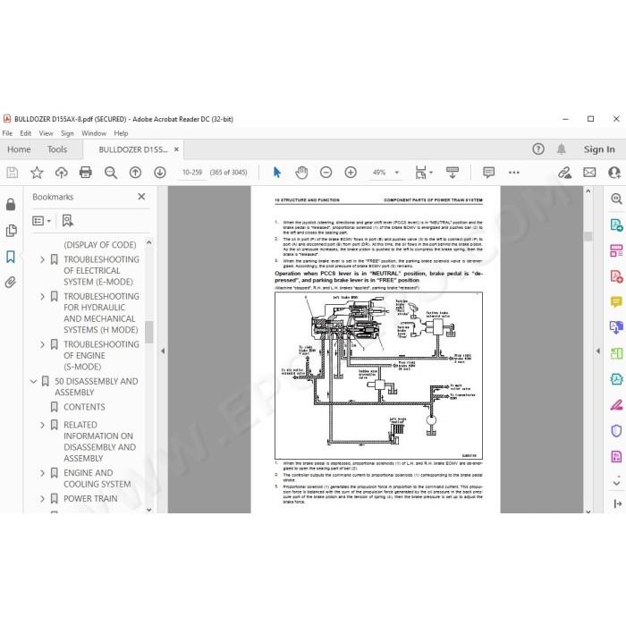
Task: Collapse the left navigation pane arrow
Action: click(x=163, y=351)
